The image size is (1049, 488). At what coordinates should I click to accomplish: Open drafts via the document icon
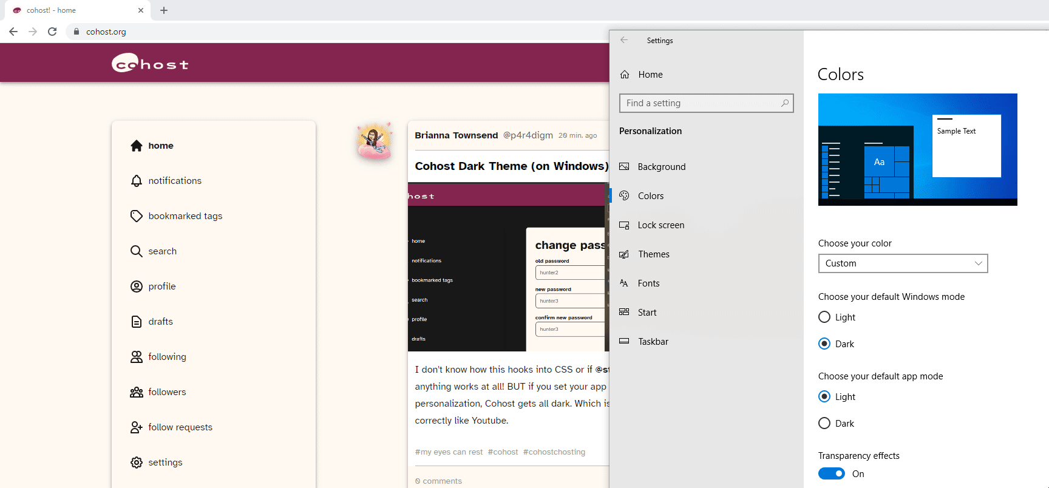(x=137, y=322)
